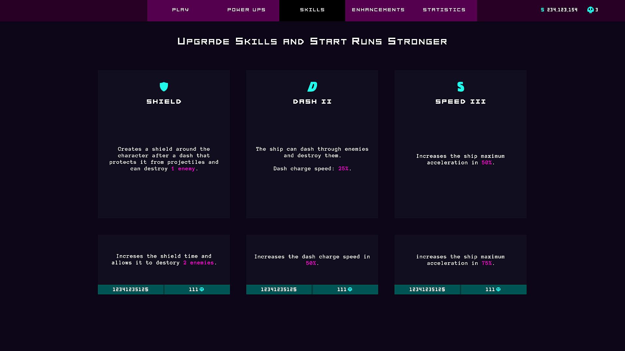
Task: Select the Skills tab
Action: coord(312,10)
